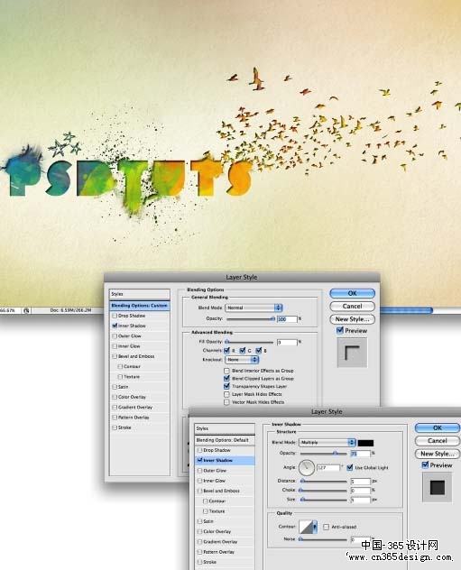Click the Size value field
The width and height of the screenshot is (461, 570).
360,500
